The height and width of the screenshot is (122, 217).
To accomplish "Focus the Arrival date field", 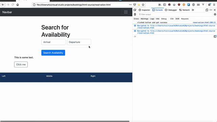I will [x=53, y=42].
